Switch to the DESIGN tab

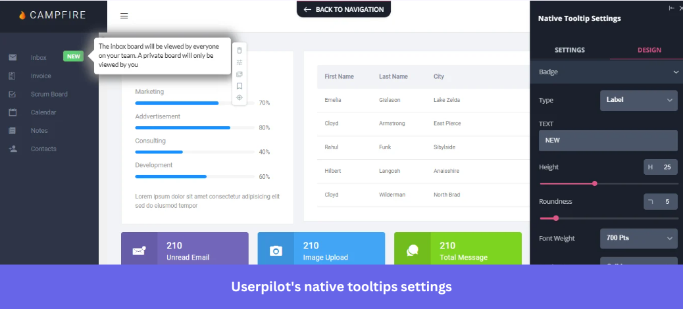(649, 50)
